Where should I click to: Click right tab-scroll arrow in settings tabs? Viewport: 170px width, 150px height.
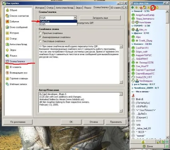pos(125,7)
